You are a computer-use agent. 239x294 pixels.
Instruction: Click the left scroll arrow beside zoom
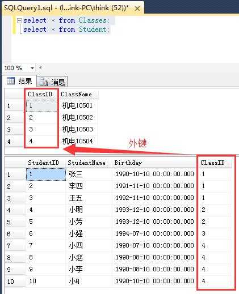(40, 67)
